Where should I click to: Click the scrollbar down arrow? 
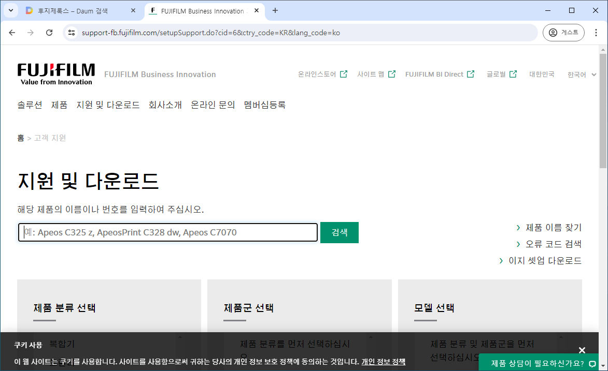(x=603, y=366)
